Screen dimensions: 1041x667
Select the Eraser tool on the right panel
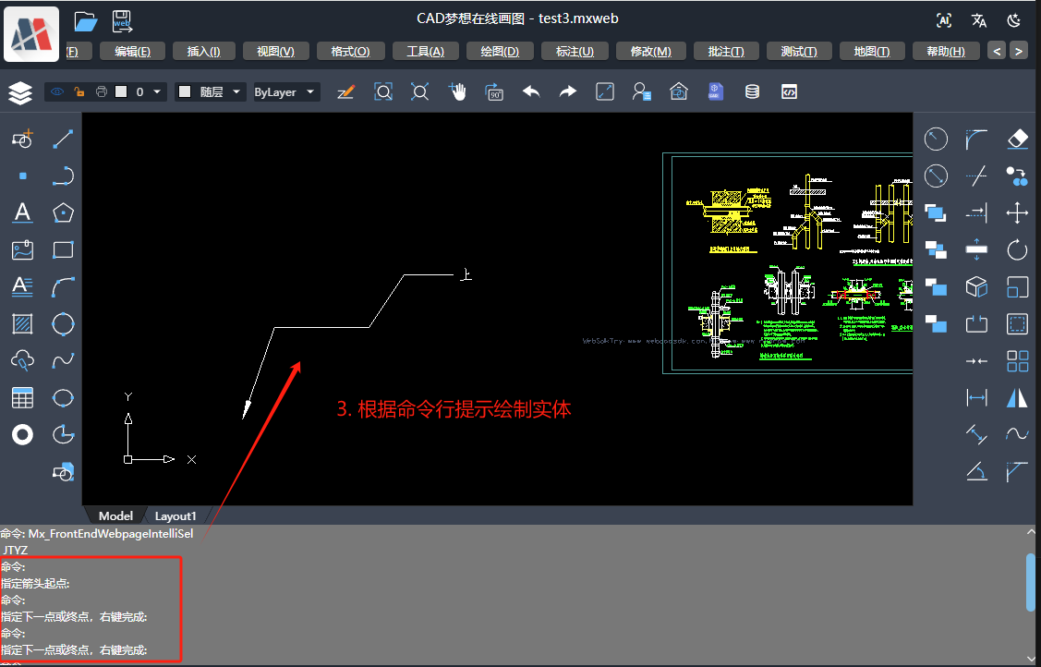[x=1018, y=139]
